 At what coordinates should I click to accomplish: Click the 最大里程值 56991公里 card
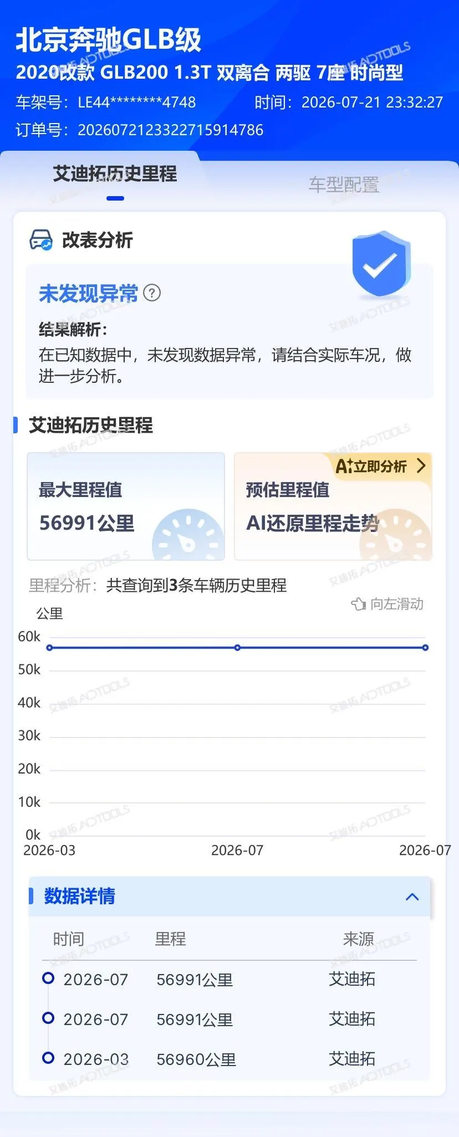point(126,506)
